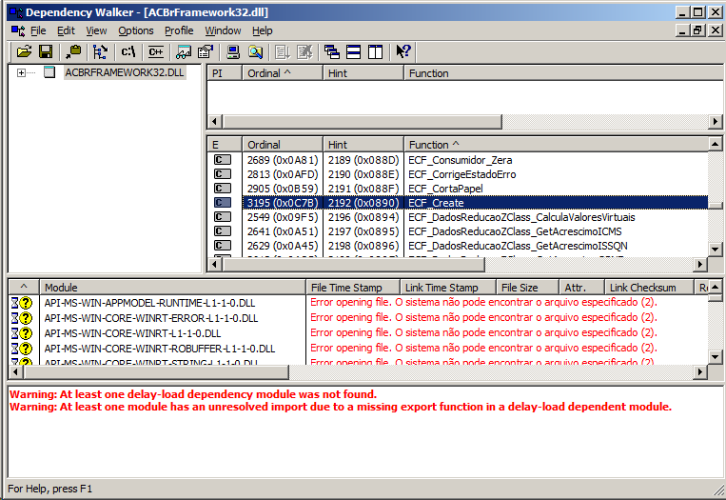Click the Cascade windows icon
Image resolution: width=726 pixels, height=500 pixels.
click(x=332, y=51)
